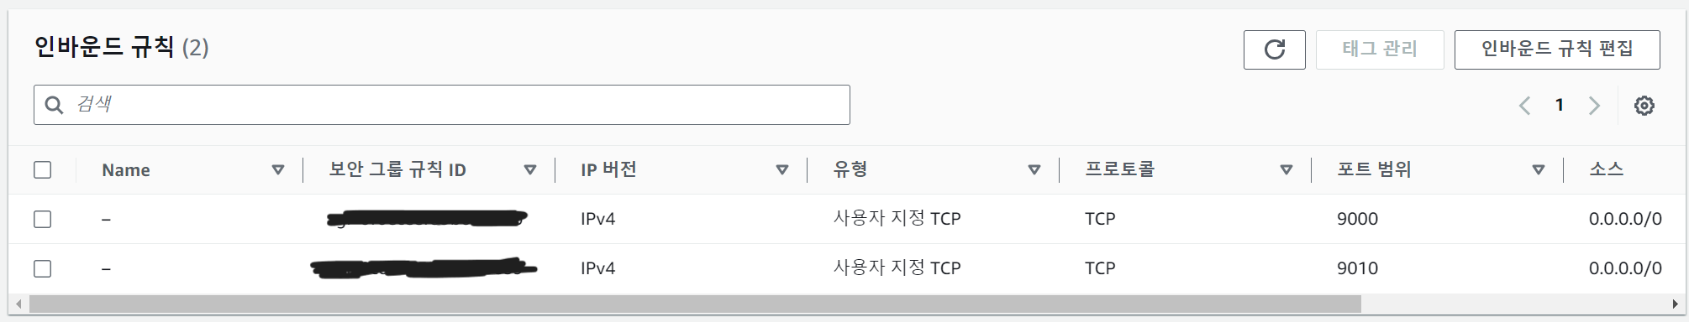Screen dimensions: 1689x322
Task: Click the horizontal scrollbar right arrow
Action: tap(1676, 304)
